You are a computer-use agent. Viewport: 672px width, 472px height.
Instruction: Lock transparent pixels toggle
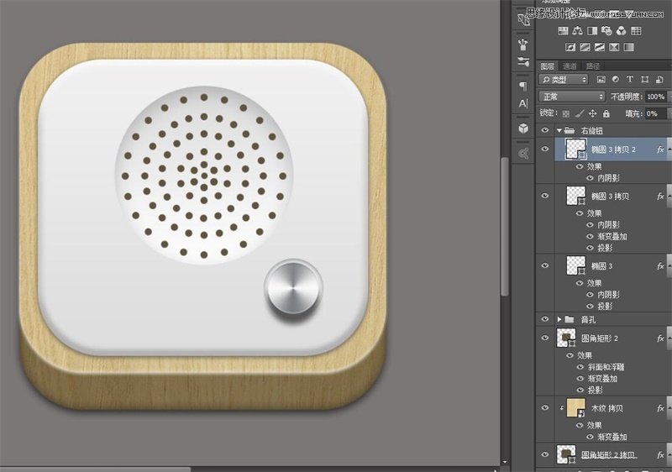(566, 114)
